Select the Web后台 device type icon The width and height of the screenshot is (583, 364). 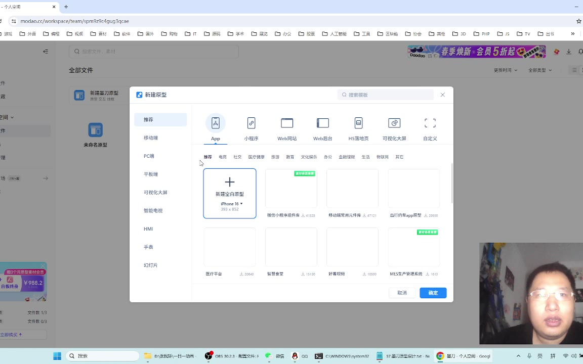[x=323, y=123]
